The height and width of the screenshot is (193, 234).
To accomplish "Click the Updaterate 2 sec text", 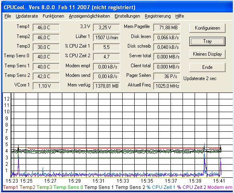I will pyautogui.click(x=200, y=78).
